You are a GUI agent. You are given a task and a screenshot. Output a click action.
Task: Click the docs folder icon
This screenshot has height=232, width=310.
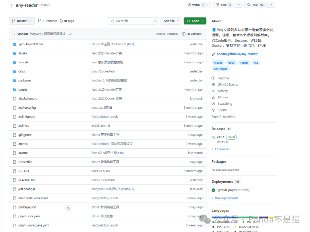(x=14, y=71)
